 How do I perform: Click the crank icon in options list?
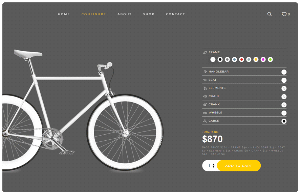(x=205, y=105)
